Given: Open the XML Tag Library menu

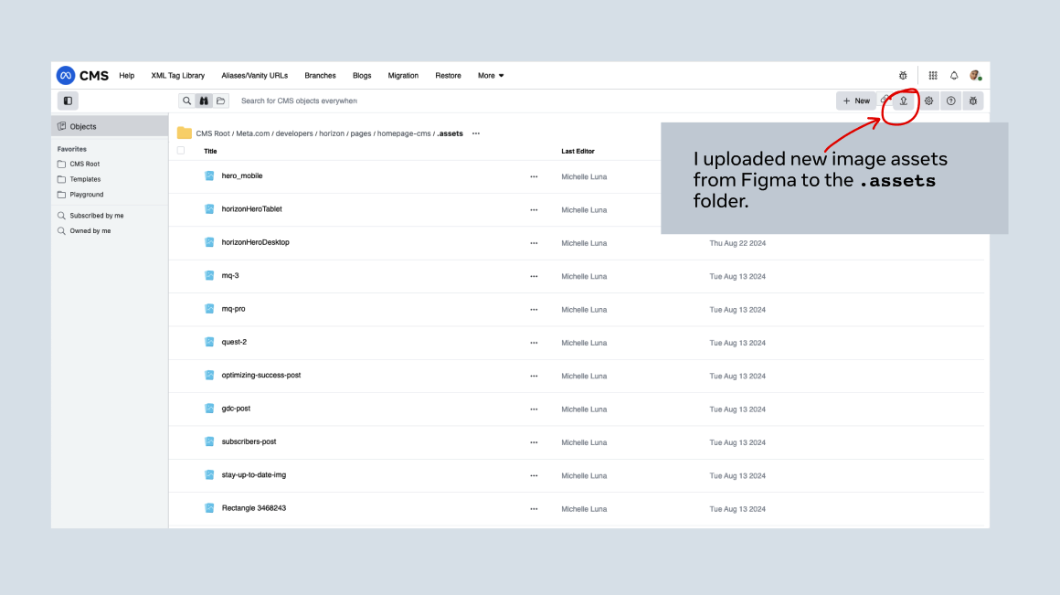Looking at the screenshot, I should [x=178, y=76].
